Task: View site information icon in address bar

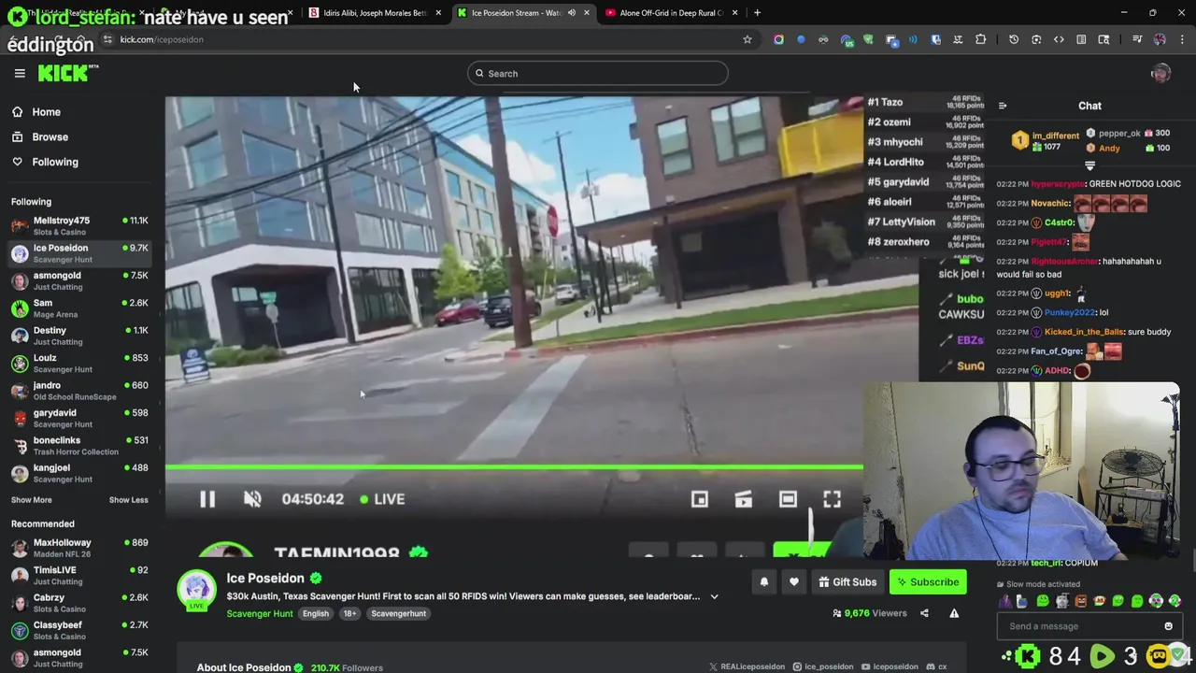Action: pos(107,39)
